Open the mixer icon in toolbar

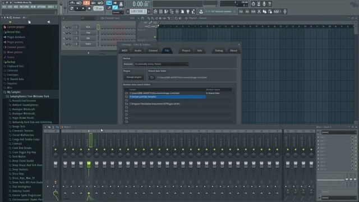(x=177, y=11)
